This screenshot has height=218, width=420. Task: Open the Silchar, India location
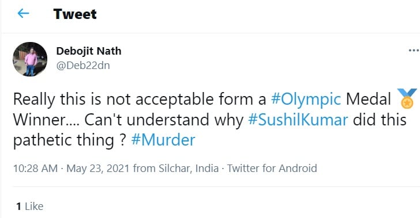tap(189, 169)
